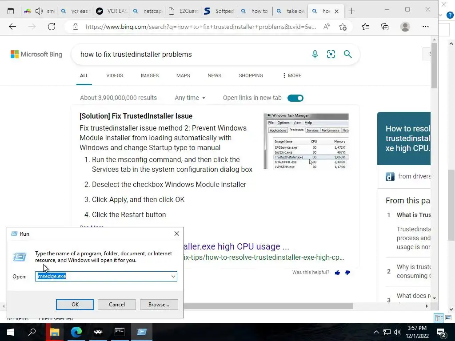This screenshot has width=455, height=341.
Task: Open the Help icon in background window
Action: [450, 15]
